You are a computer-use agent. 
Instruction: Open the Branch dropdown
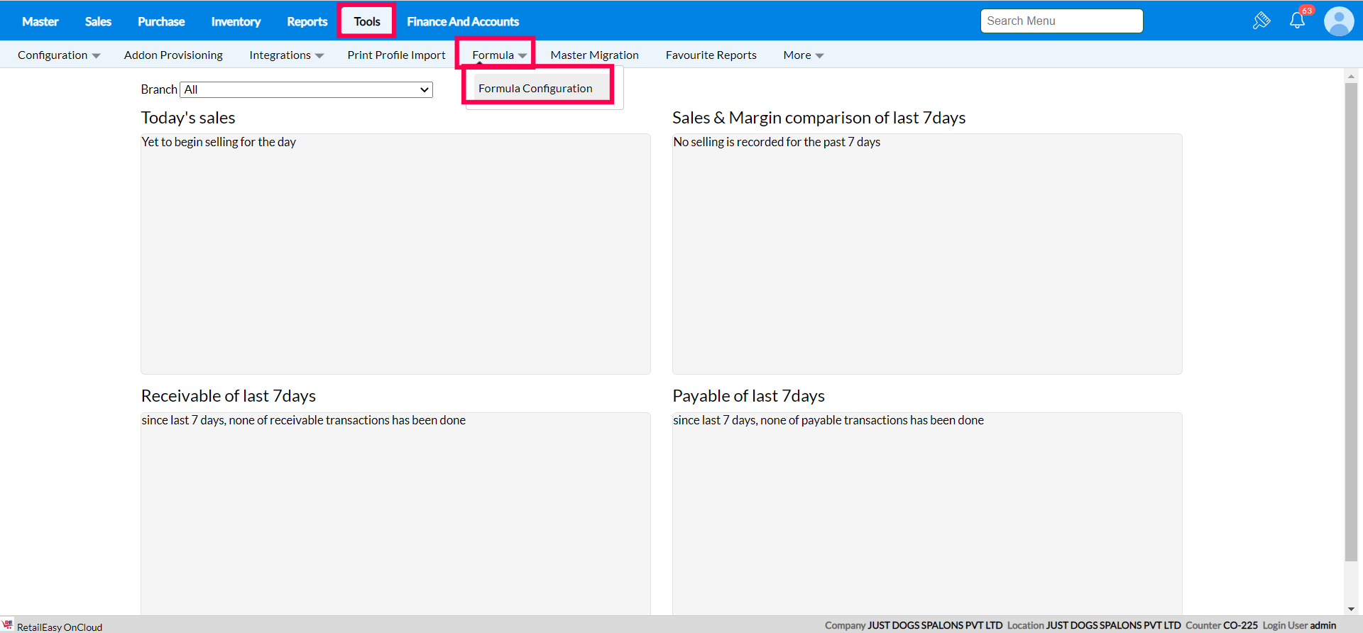pyautogui.click(x=307, y=89)
